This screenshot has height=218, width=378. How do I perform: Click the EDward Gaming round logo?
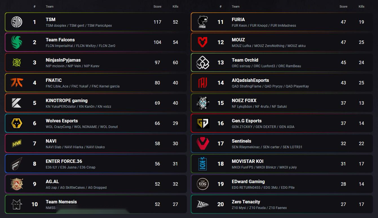pos(203,184)
